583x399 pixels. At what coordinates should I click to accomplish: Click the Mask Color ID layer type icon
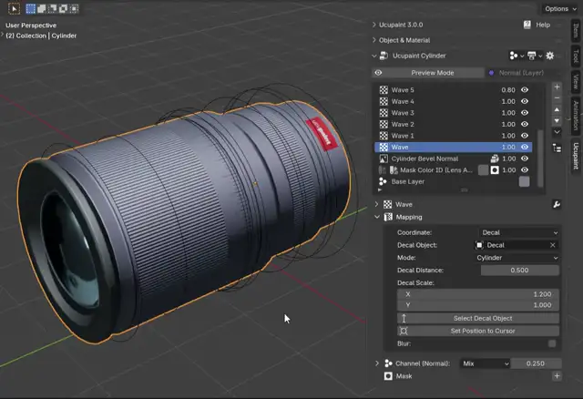coord(394,170)
